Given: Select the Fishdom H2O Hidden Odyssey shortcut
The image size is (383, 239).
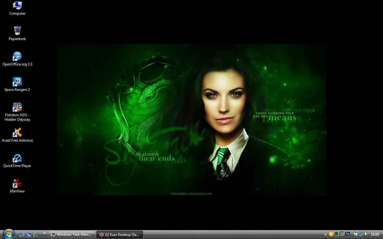Looking at the screenshot, I should pos(17,112).
